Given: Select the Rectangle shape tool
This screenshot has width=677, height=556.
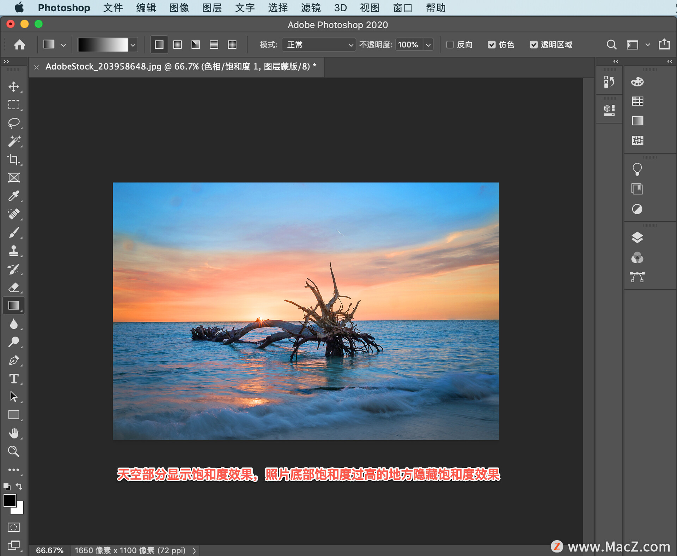Looking at the screenshot, I should [x=14, y=415].
